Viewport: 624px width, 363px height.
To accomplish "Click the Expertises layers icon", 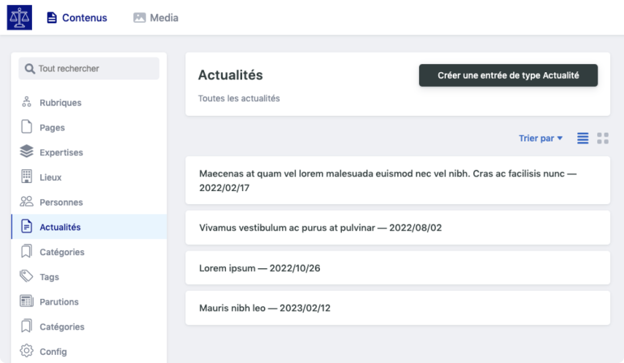I will [27, 152].
